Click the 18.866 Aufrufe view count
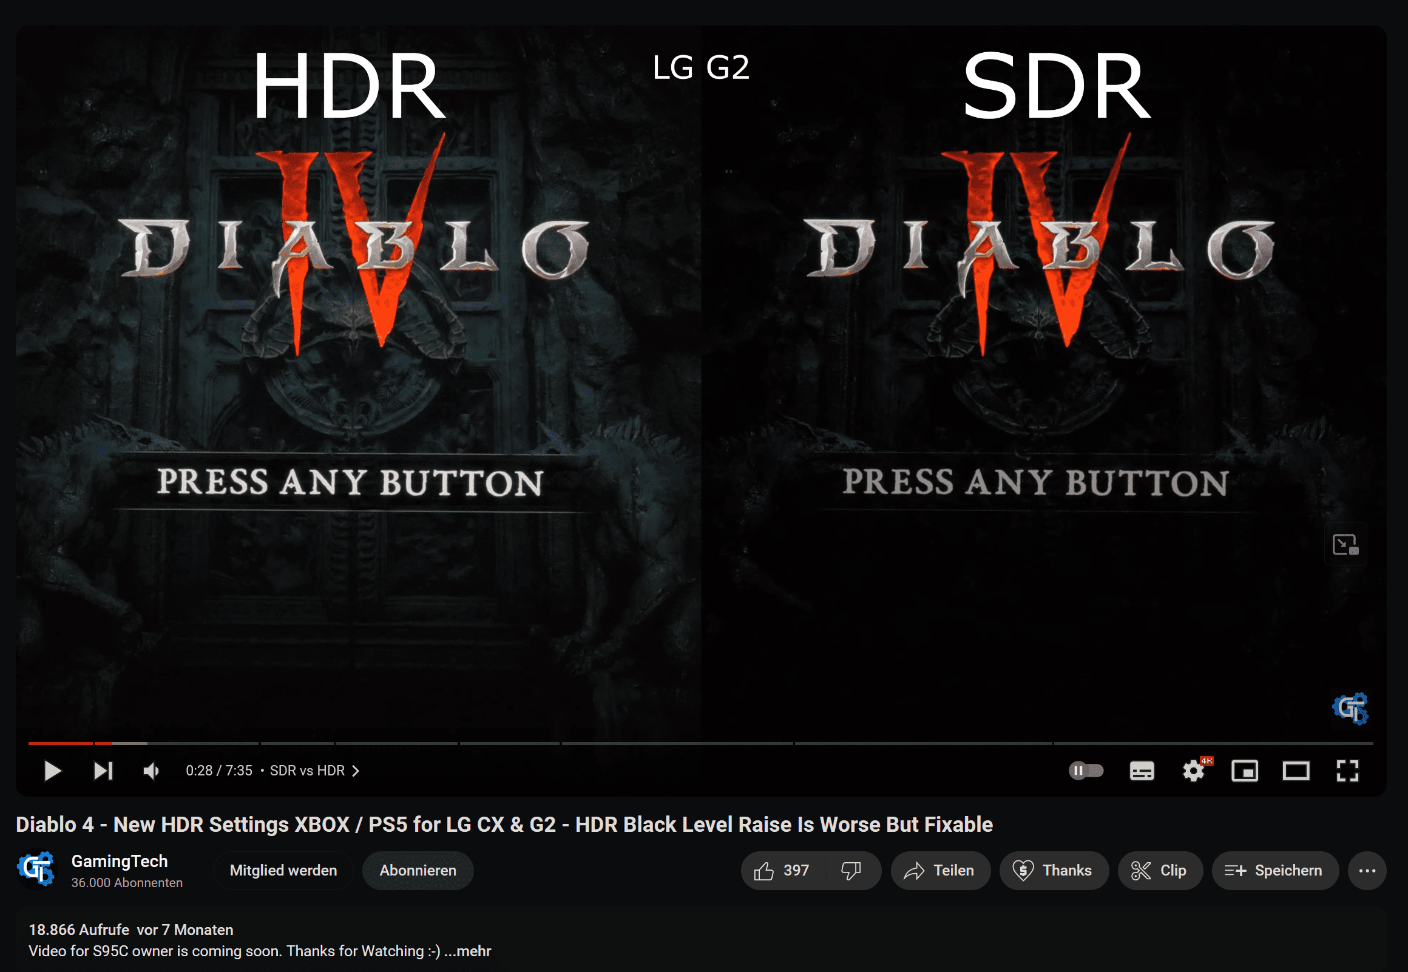The image size is (1408, 972). click(x=79, y=930)
